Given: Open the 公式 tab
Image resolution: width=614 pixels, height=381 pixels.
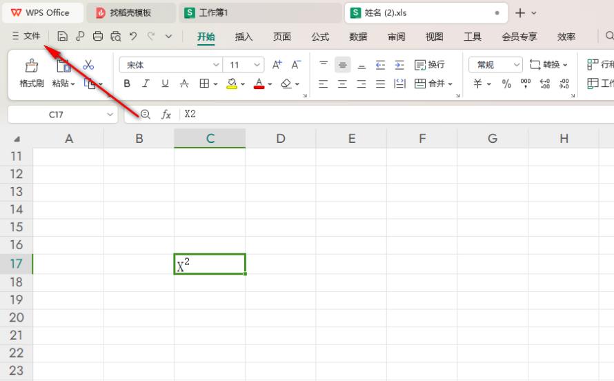Looking at the screenshot, I should tap(320, 37).
